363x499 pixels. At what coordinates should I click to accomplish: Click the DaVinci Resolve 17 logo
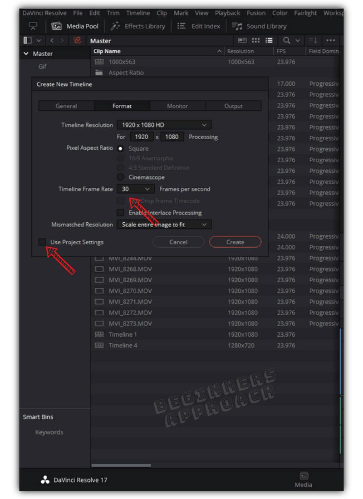pyautogui.click(x=45, y=480)
